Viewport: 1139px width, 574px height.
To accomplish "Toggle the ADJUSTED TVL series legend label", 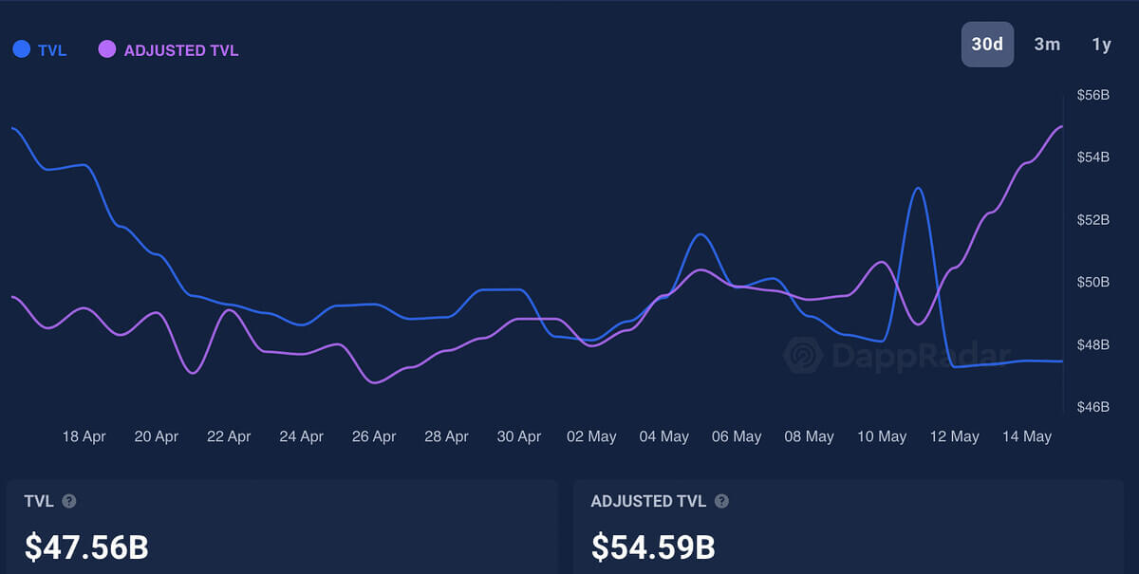I will 181,50.
